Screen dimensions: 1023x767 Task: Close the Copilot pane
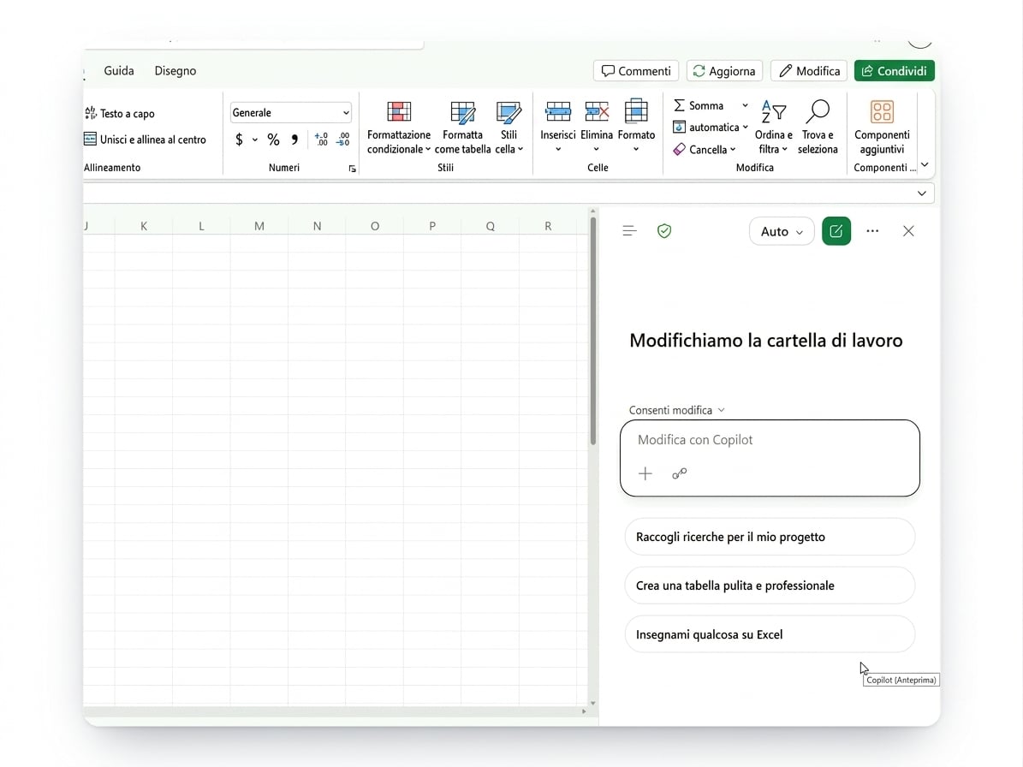tap(908, 231)
